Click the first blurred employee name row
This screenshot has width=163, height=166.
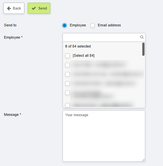tap(99, 65)
